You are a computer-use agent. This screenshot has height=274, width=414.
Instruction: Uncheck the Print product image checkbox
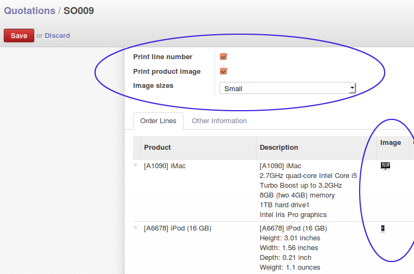point(223,71)
